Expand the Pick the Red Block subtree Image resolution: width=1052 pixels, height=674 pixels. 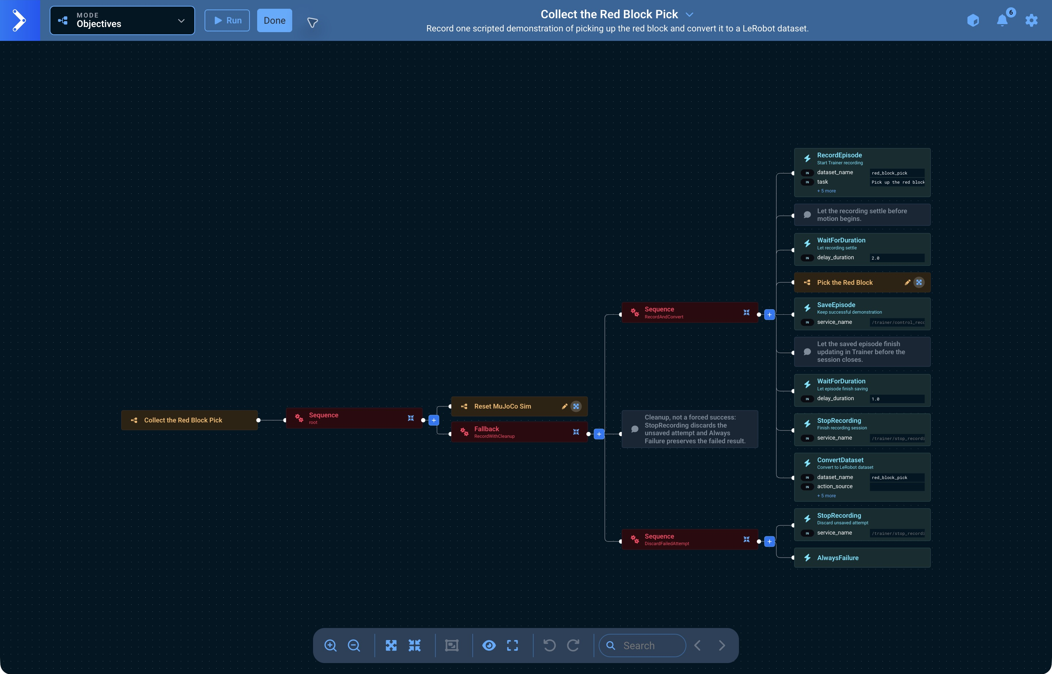(x=919, y=283)
